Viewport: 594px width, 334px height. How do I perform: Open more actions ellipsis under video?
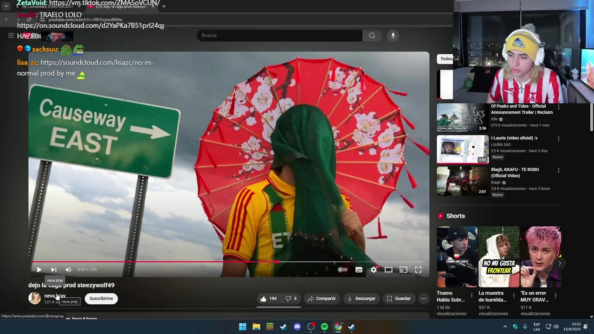(424, 299)
